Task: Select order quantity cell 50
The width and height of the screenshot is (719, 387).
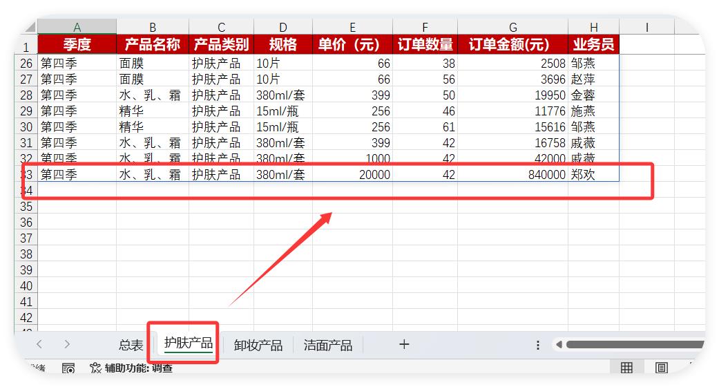Action: click(425, 95)
